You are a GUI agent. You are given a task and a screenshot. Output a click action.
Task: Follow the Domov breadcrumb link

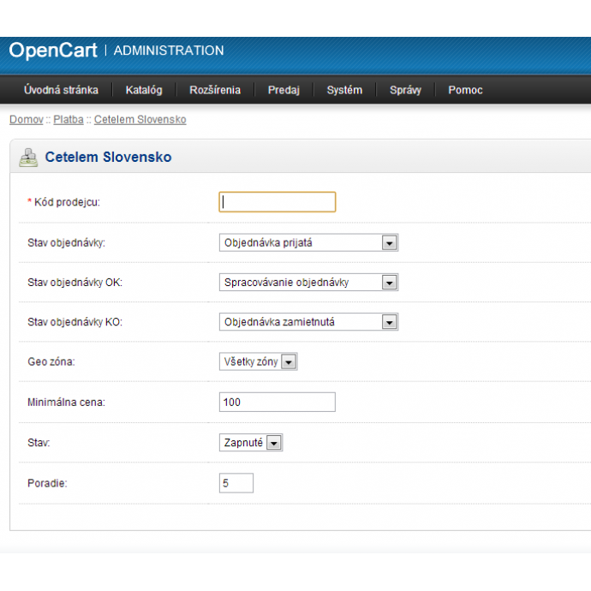click(27, 119)
